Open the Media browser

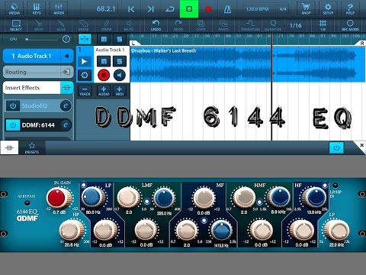[14, 8]
